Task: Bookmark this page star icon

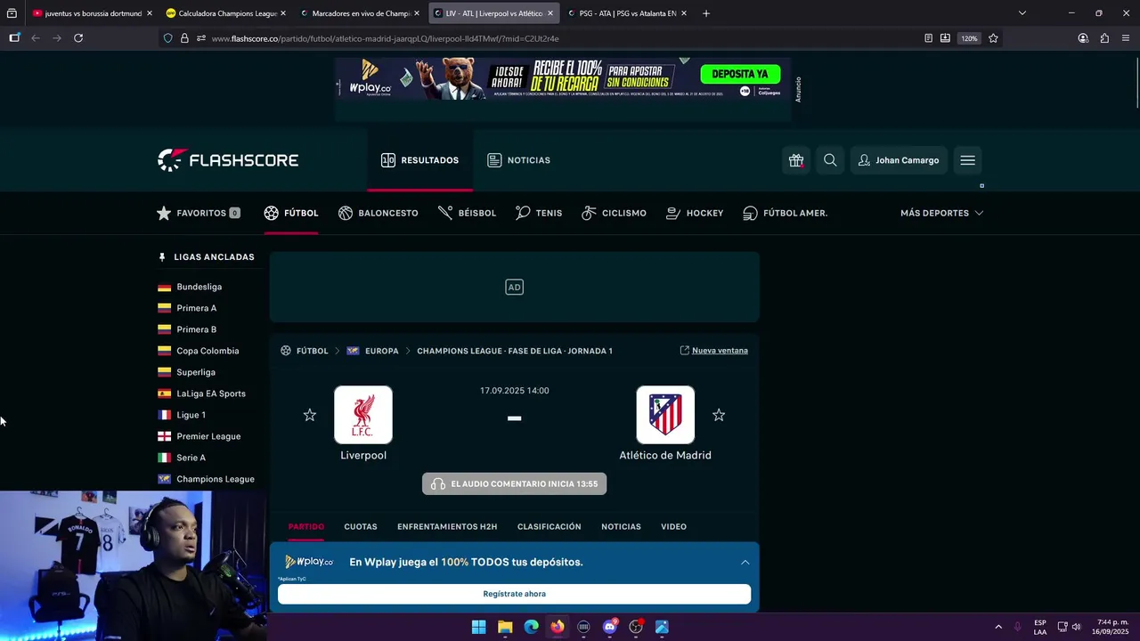Action: coord(993,38)
